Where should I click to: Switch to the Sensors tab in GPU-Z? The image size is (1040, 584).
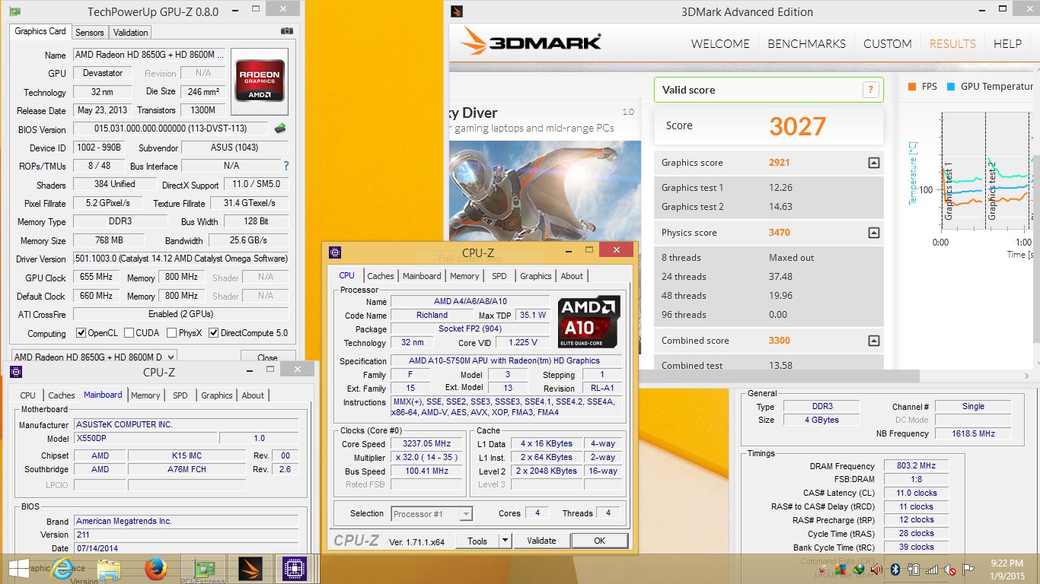(x=89, y=32)
